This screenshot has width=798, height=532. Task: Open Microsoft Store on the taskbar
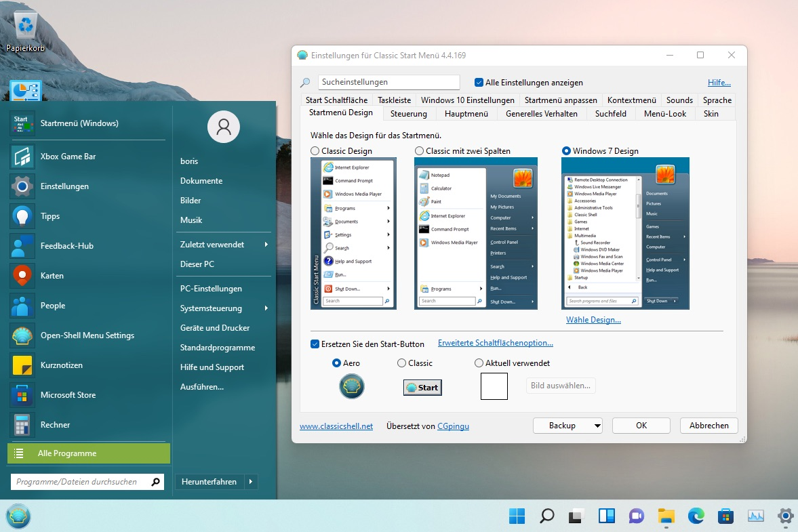tap(725, 516)
